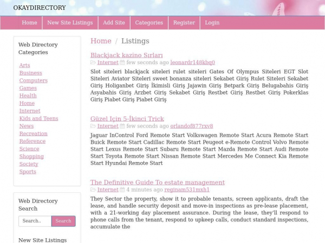Click the Web Directory Search heading

point(38,205)
